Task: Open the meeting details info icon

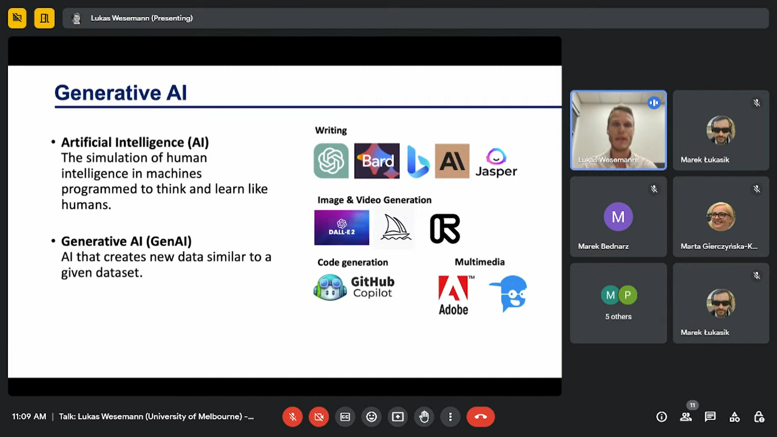Action: click(x=662, y=417)
